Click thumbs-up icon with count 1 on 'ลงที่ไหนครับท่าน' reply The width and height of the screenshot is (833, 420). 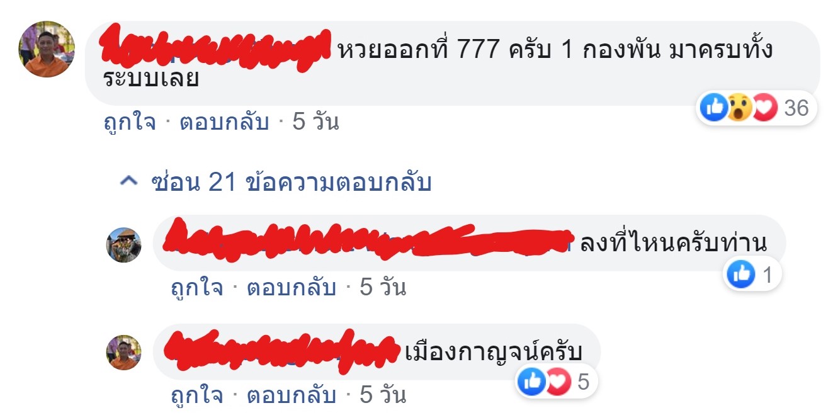[x=741, y=275]
